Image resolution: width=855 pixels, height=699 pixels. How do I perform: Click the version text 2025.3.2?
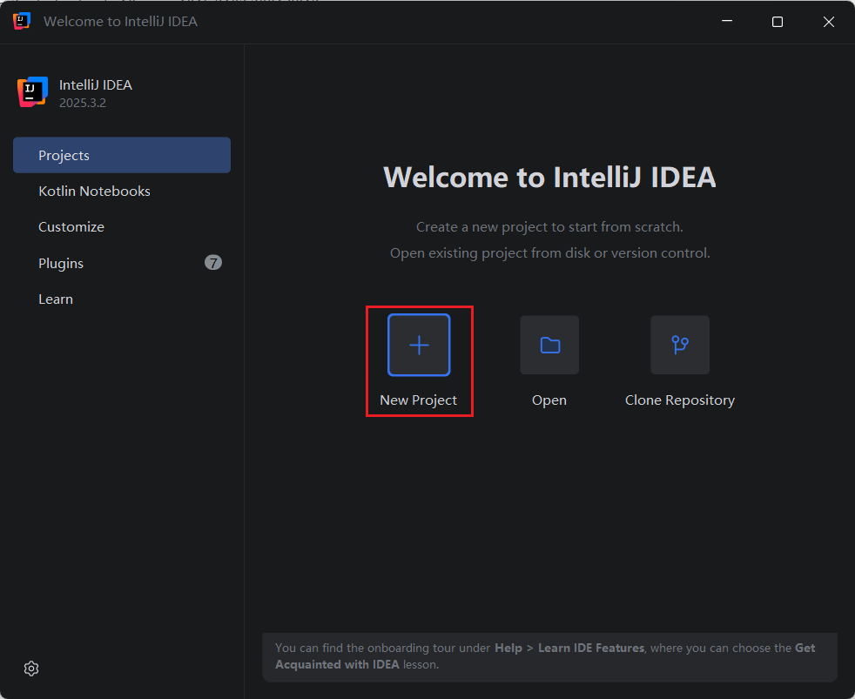tap(83, 103)
